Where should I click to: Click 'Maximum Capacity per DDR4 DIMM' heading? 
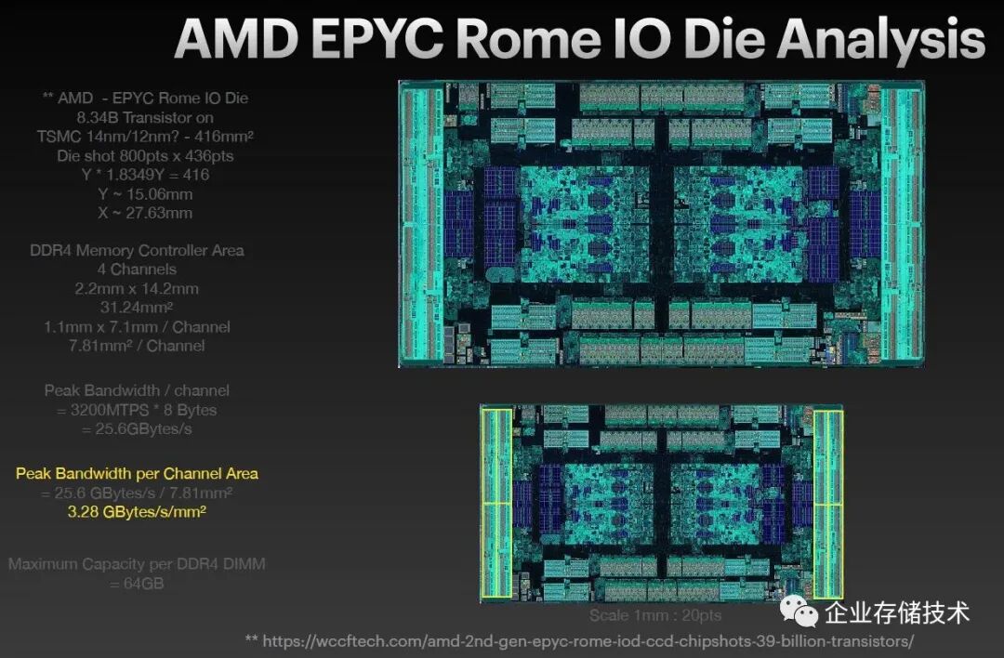137,564
